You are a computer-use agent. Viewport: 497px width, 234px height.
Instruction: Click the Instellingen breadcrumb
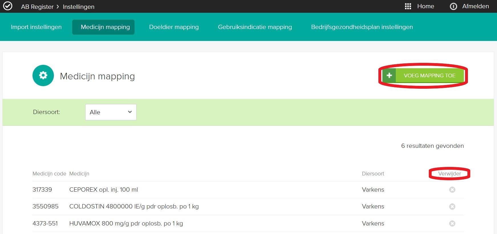78,7
